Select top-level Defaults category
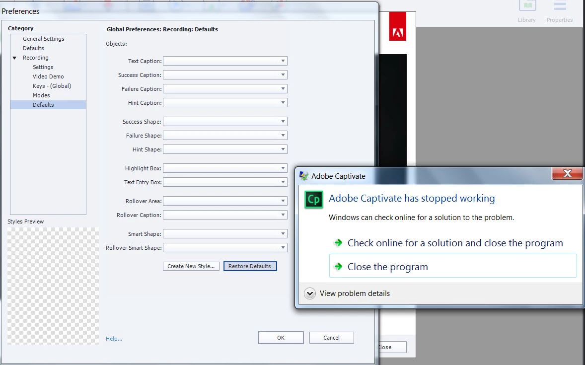Viewport: 585px width, 365px height. [x=33, y=48]
